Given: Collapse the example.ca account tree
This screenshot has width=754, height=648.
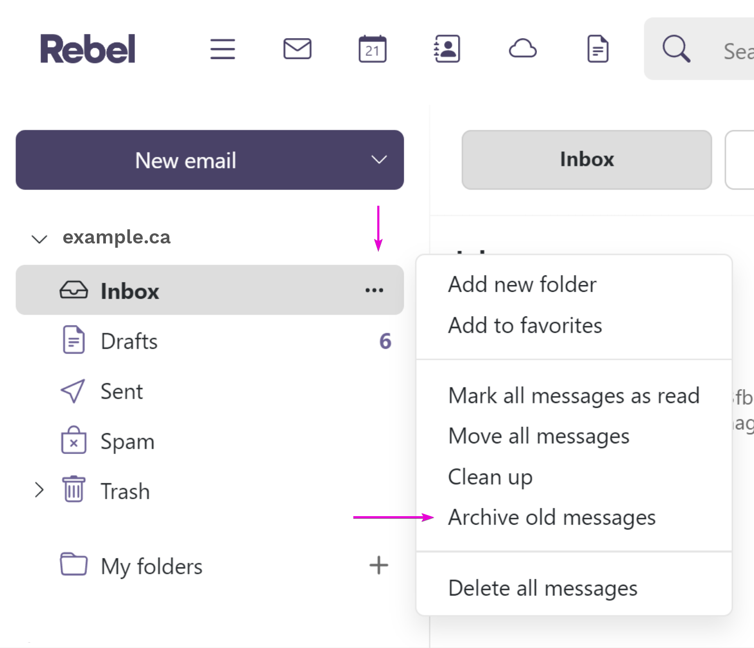Looking at the screenshot, I should click(39, 239).
